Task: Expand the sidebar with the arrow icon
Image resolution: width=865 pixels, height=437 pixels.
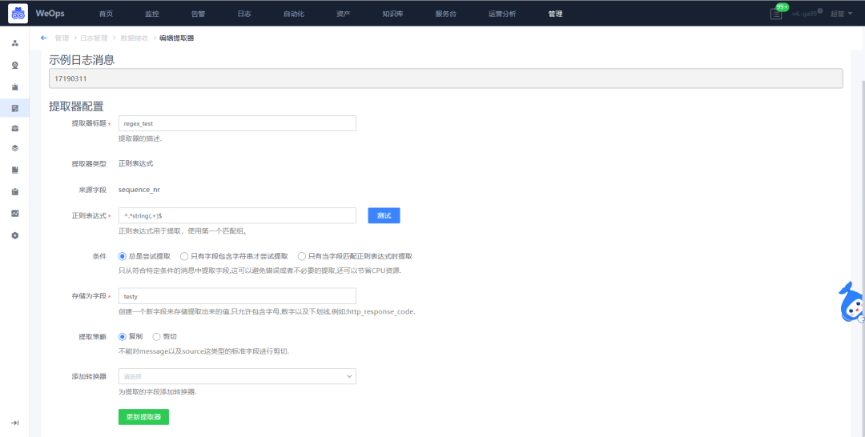Action: [x=15, y=423]
